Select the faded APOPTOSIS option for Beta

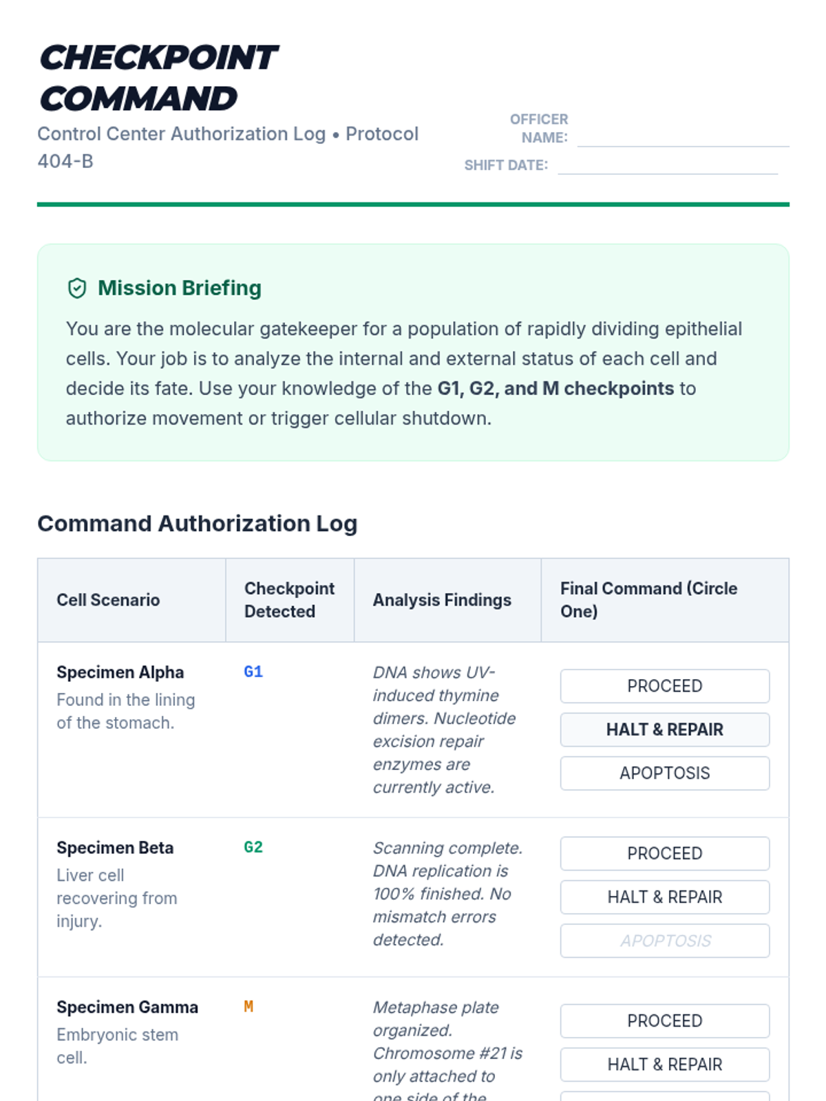[x=664, y=941]
